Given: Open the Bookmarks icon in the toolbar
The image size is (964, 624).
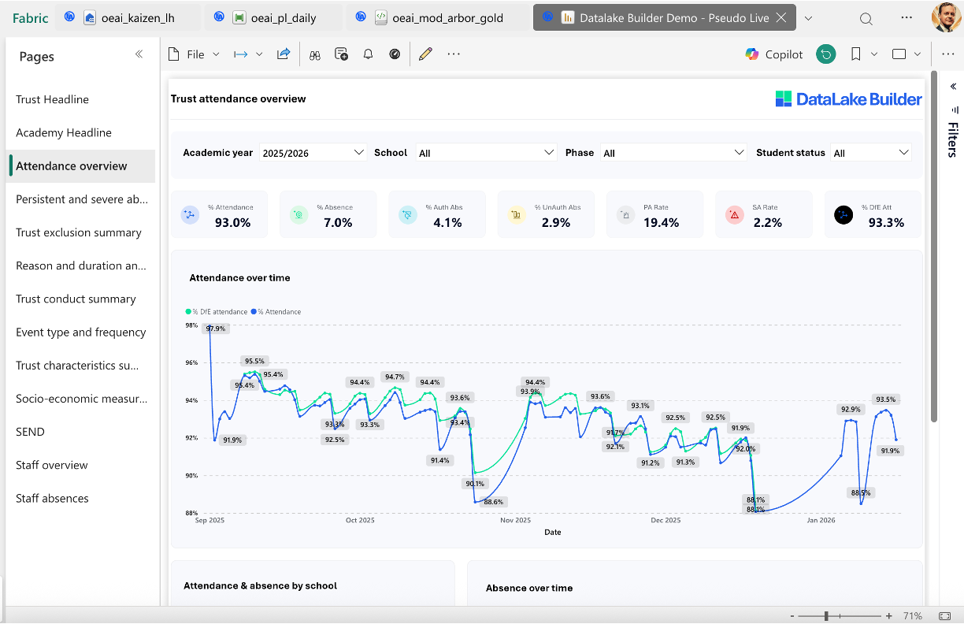Looking at the screenshot, I should tap(855, 54).
